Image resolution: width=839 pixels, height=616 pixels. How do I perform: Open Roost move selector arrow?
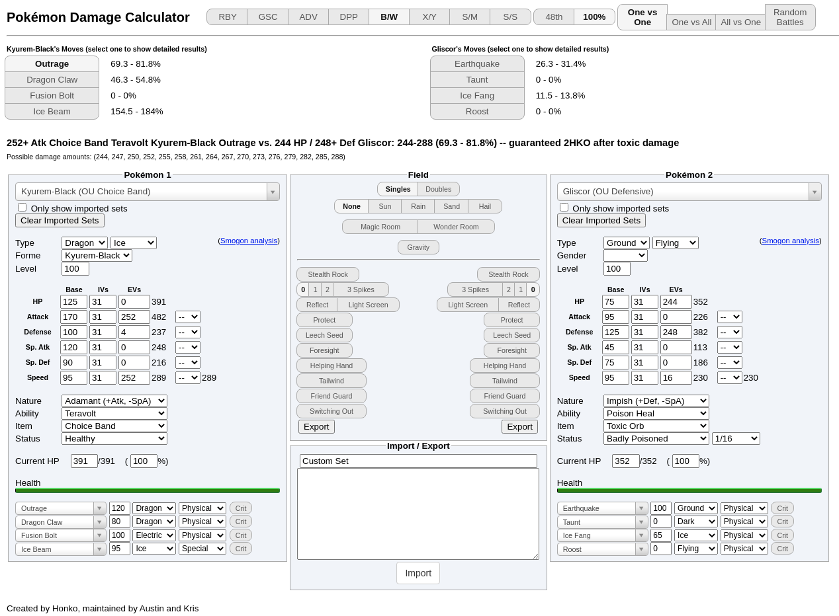click(641, 549)
